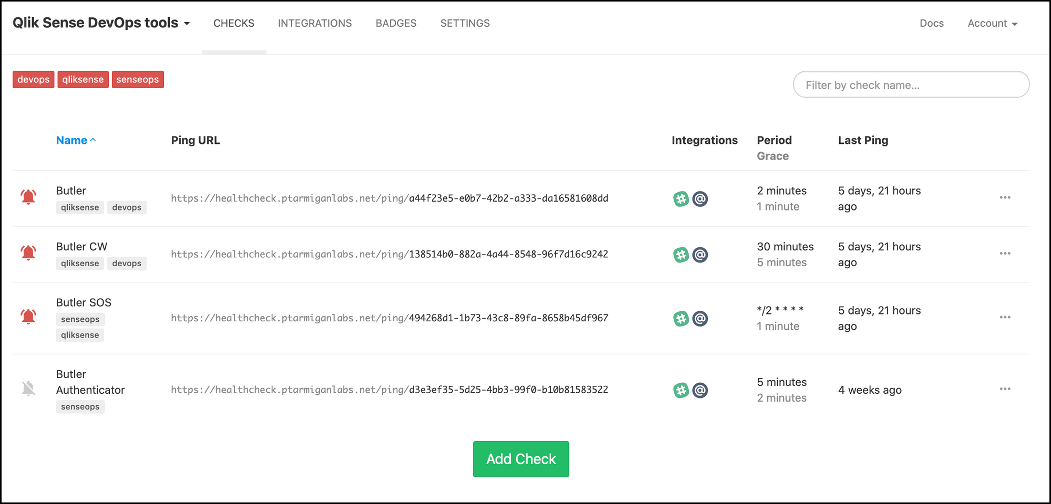Click the senseops tag under Butler SOS
The image size is (1051, 504).
(x=80, y=319)
